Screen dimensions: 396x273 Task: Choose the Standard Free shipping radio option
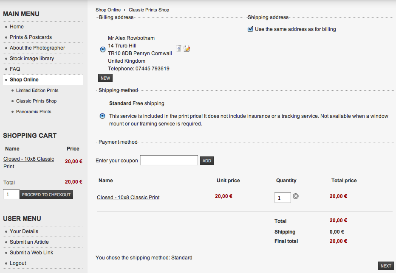[102, 116]
